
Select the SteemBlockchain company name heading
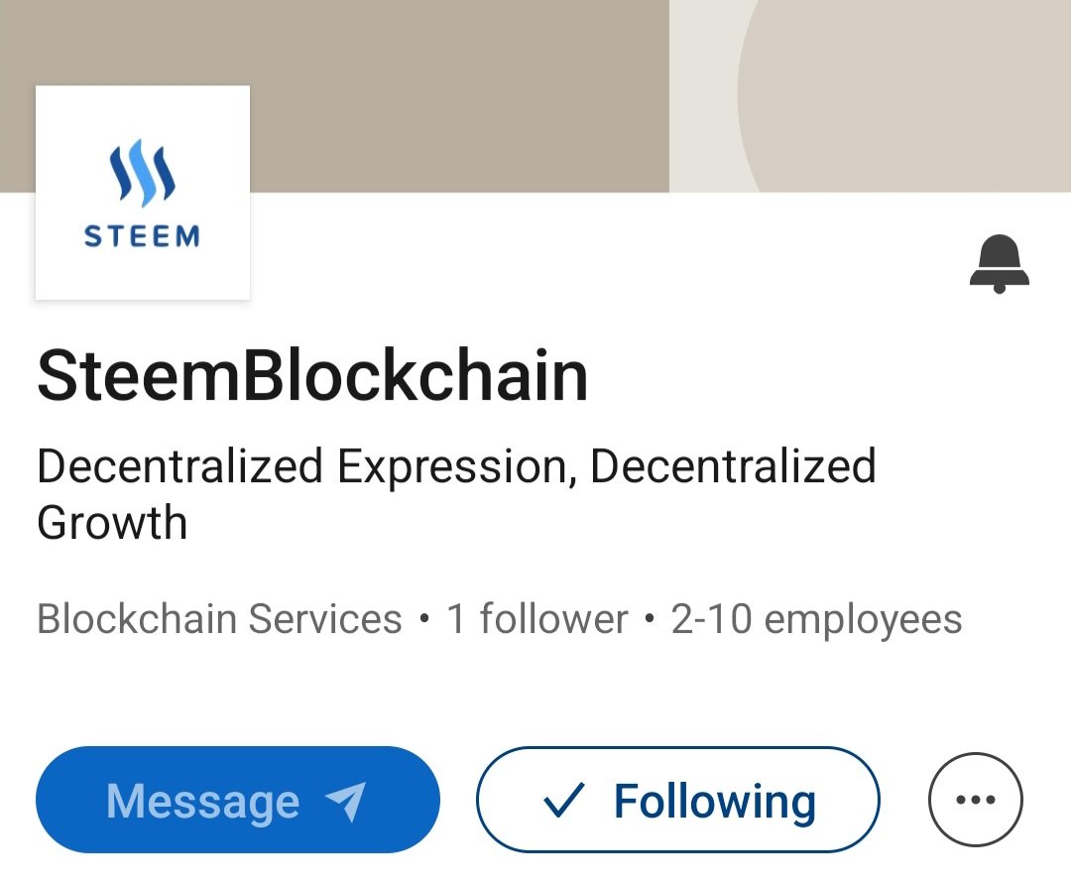312,375
